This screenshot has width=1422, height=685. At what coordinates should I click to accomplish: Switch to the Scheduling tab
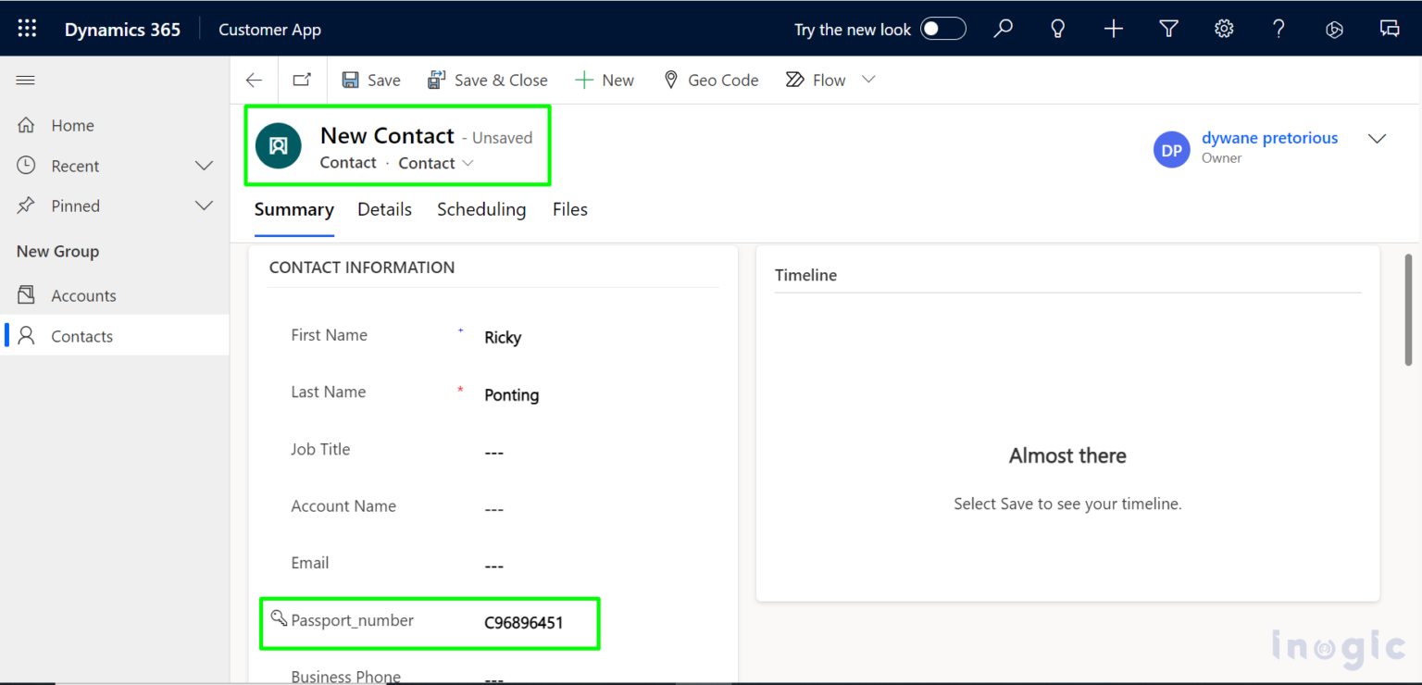(x=481, y=209)
